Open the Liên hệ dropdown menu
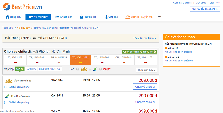The width and height of the screenshot is (223, 113). click(215, 3)
